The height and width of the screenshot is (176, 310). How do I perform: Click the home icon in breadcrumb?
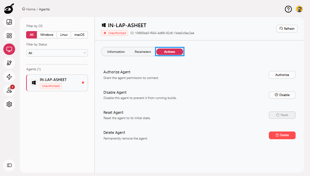click(x=24, y=9)
